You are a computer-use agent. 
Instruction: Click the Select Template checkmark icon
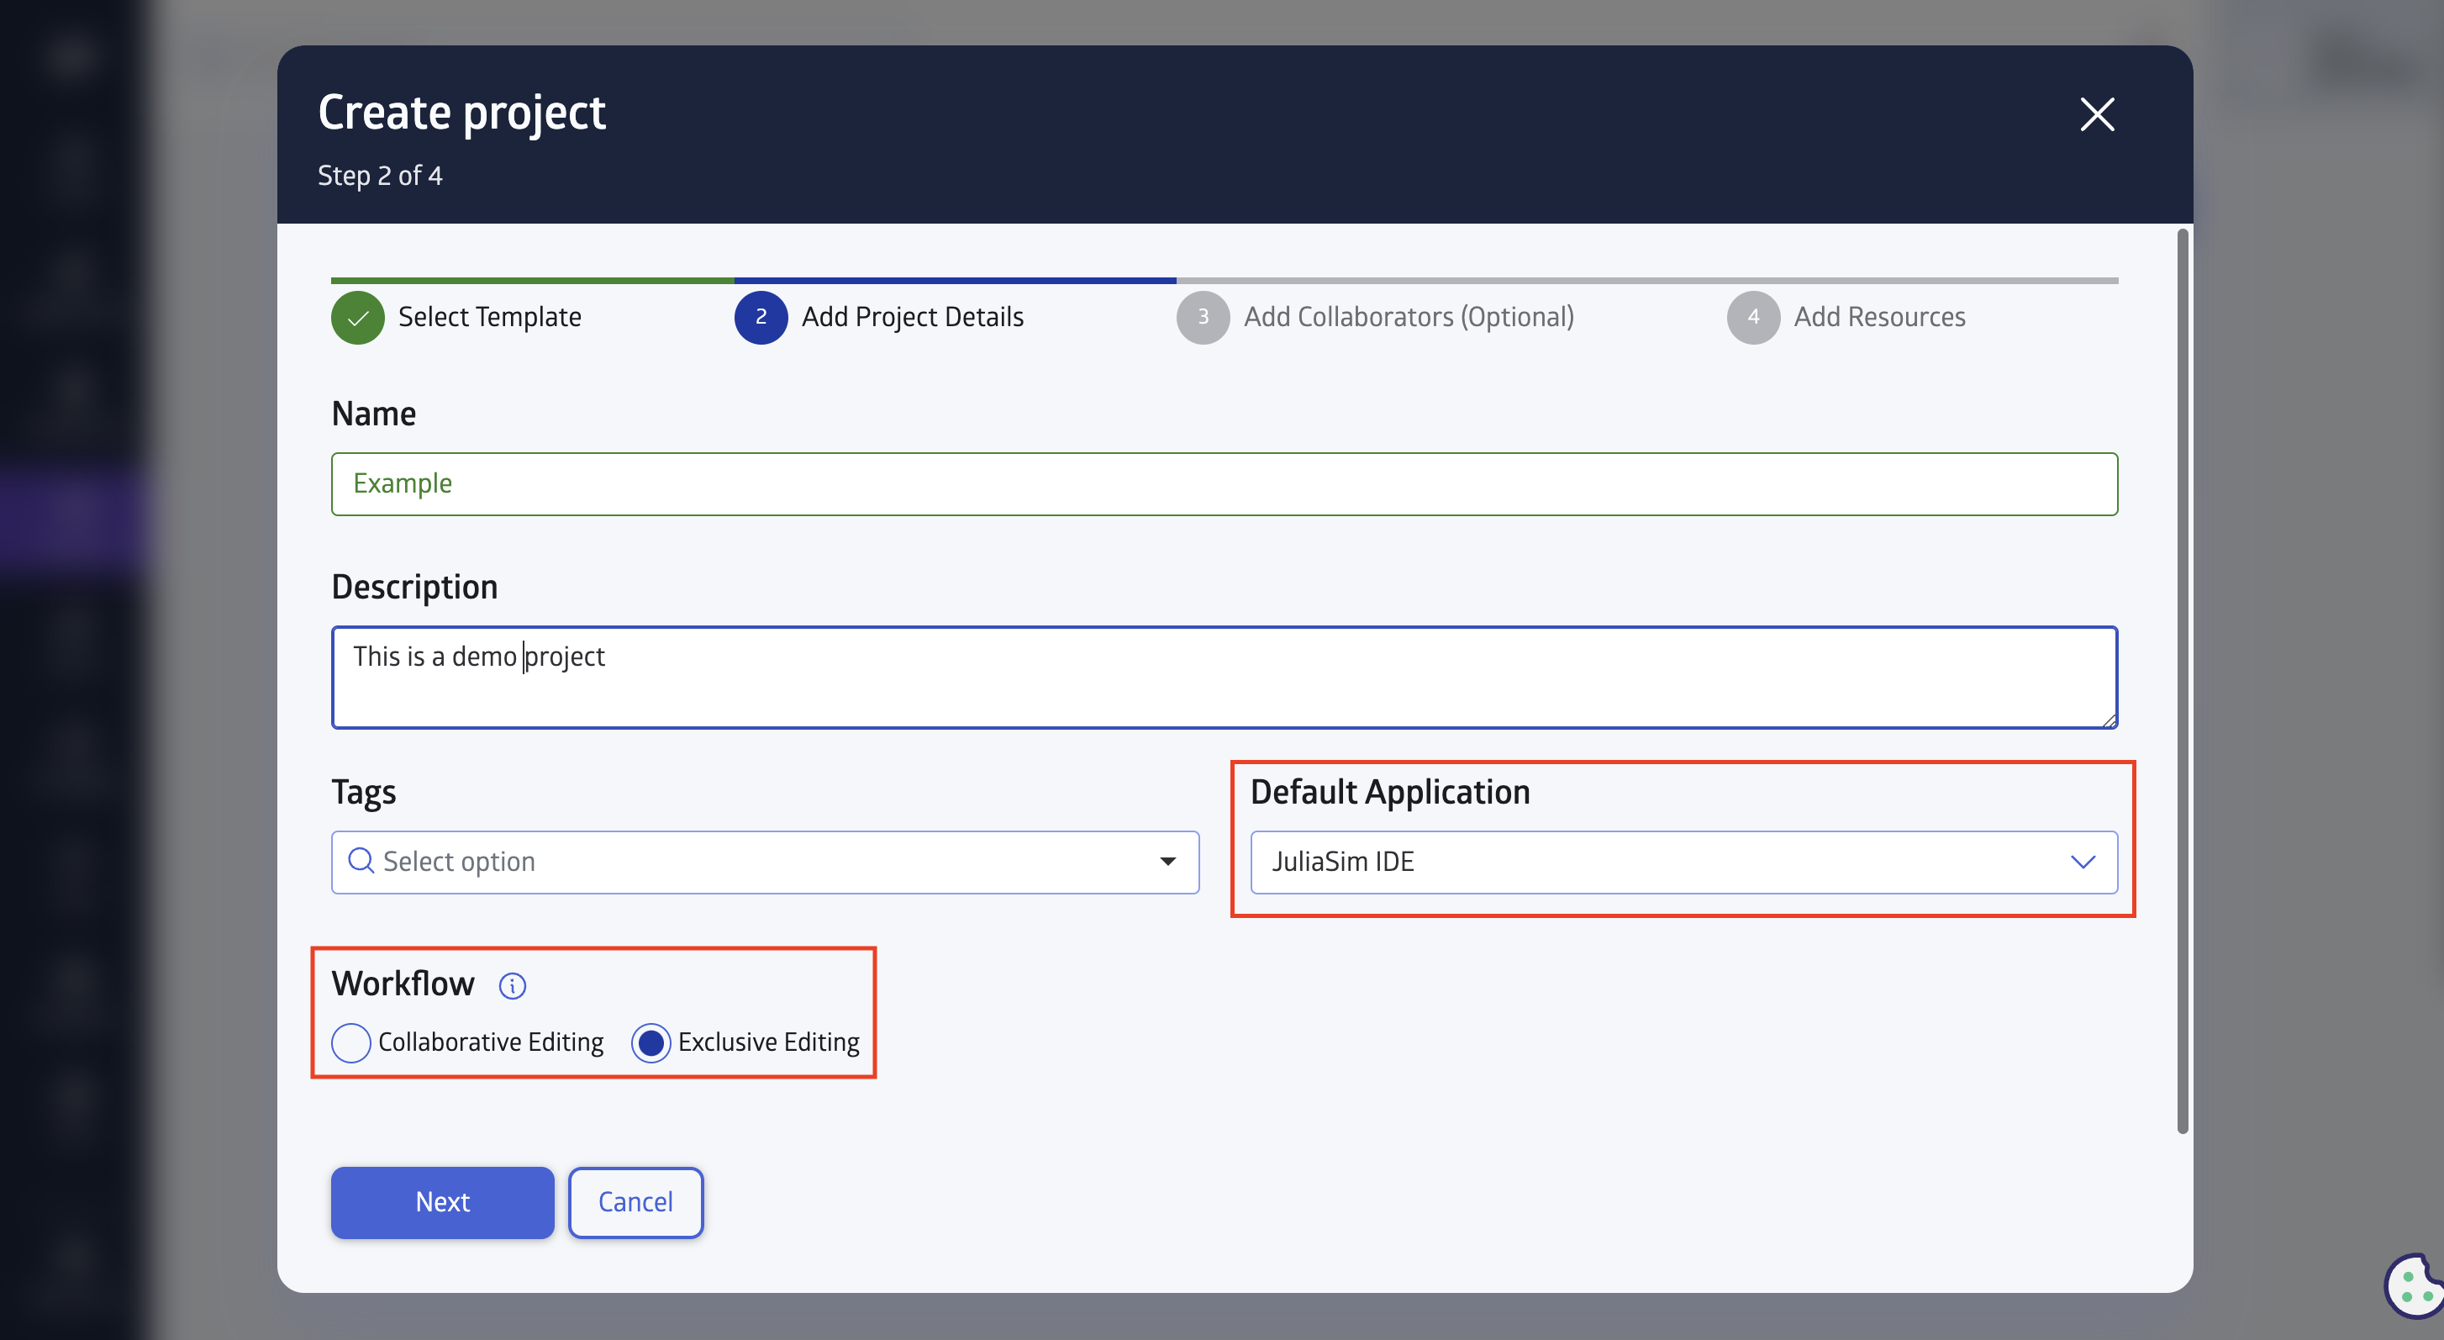coord(358,317)
